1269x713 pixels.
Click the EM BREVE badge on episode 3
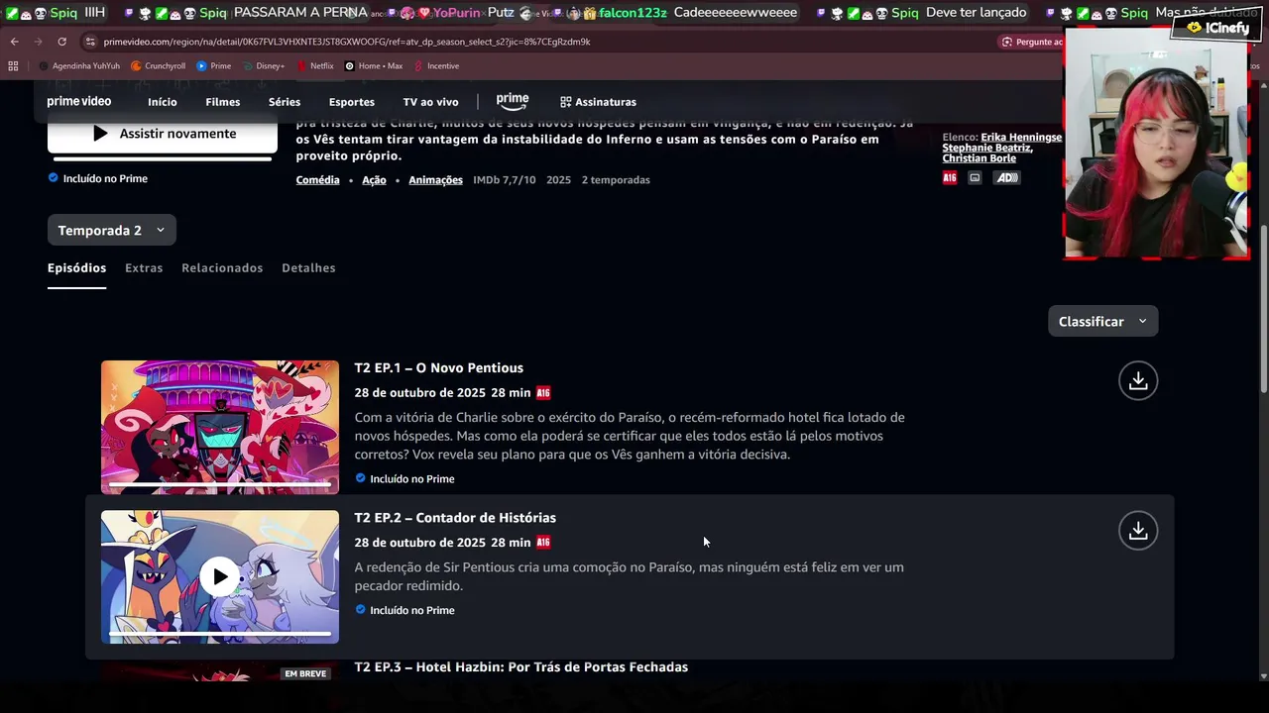[x=305, y=673]
